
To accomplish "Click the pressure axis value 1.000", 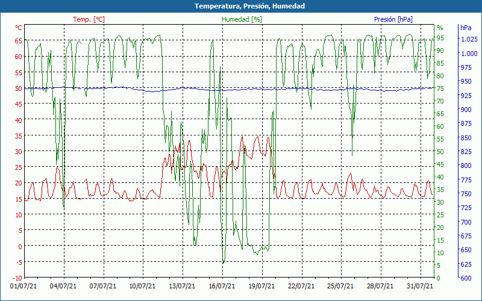I will point(469,54).
